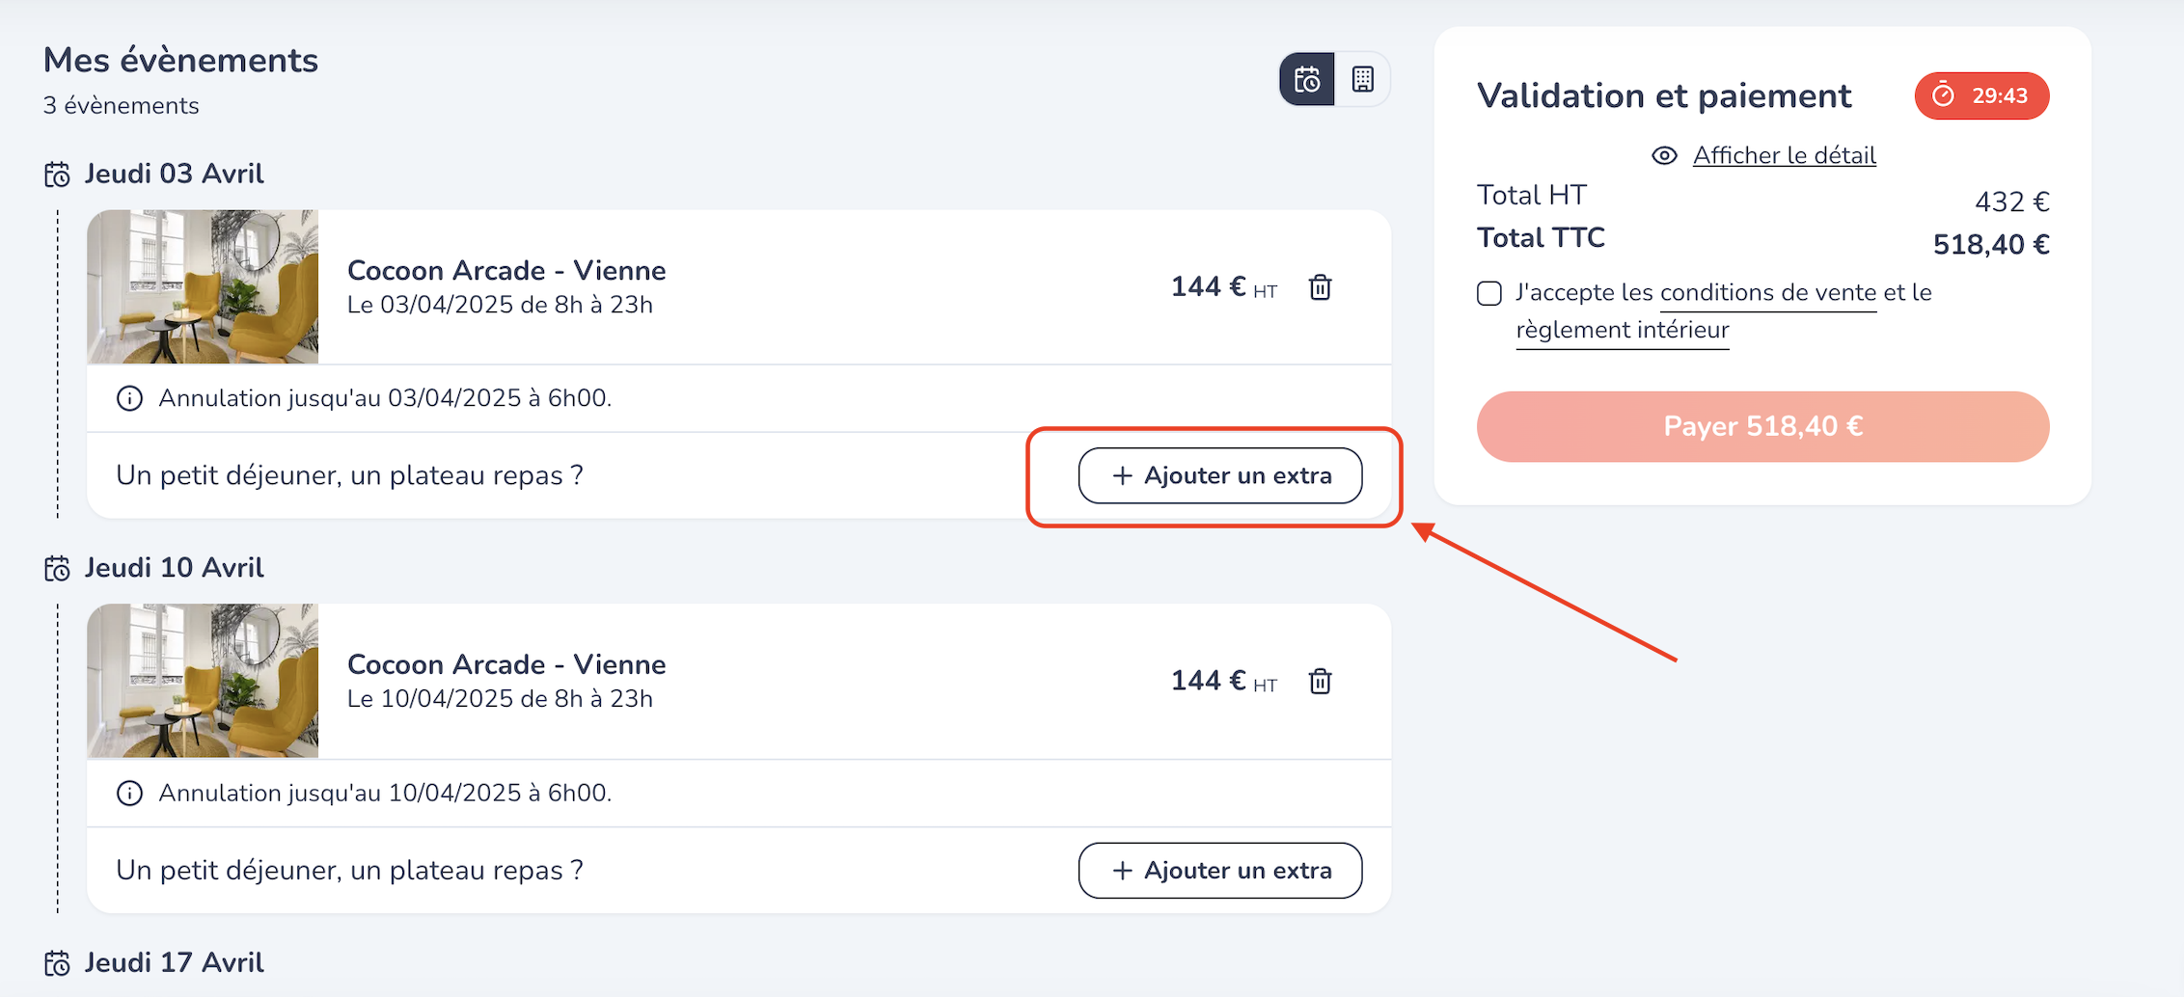The width and height of the screenshot is (2184, 997).
Task: Delete the 10/04/2025 Cocoon Arcade booking
Action: (x=1320, y=682)
